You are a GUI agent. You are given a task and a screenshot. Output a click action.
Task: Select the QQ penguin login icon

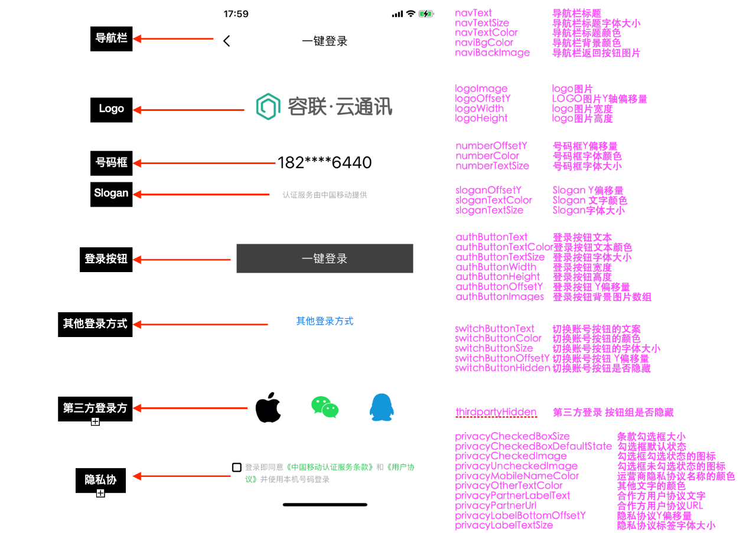click(382, 407)
